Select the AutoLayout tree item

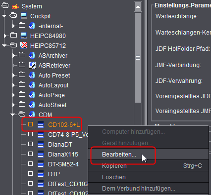point(53,85)
